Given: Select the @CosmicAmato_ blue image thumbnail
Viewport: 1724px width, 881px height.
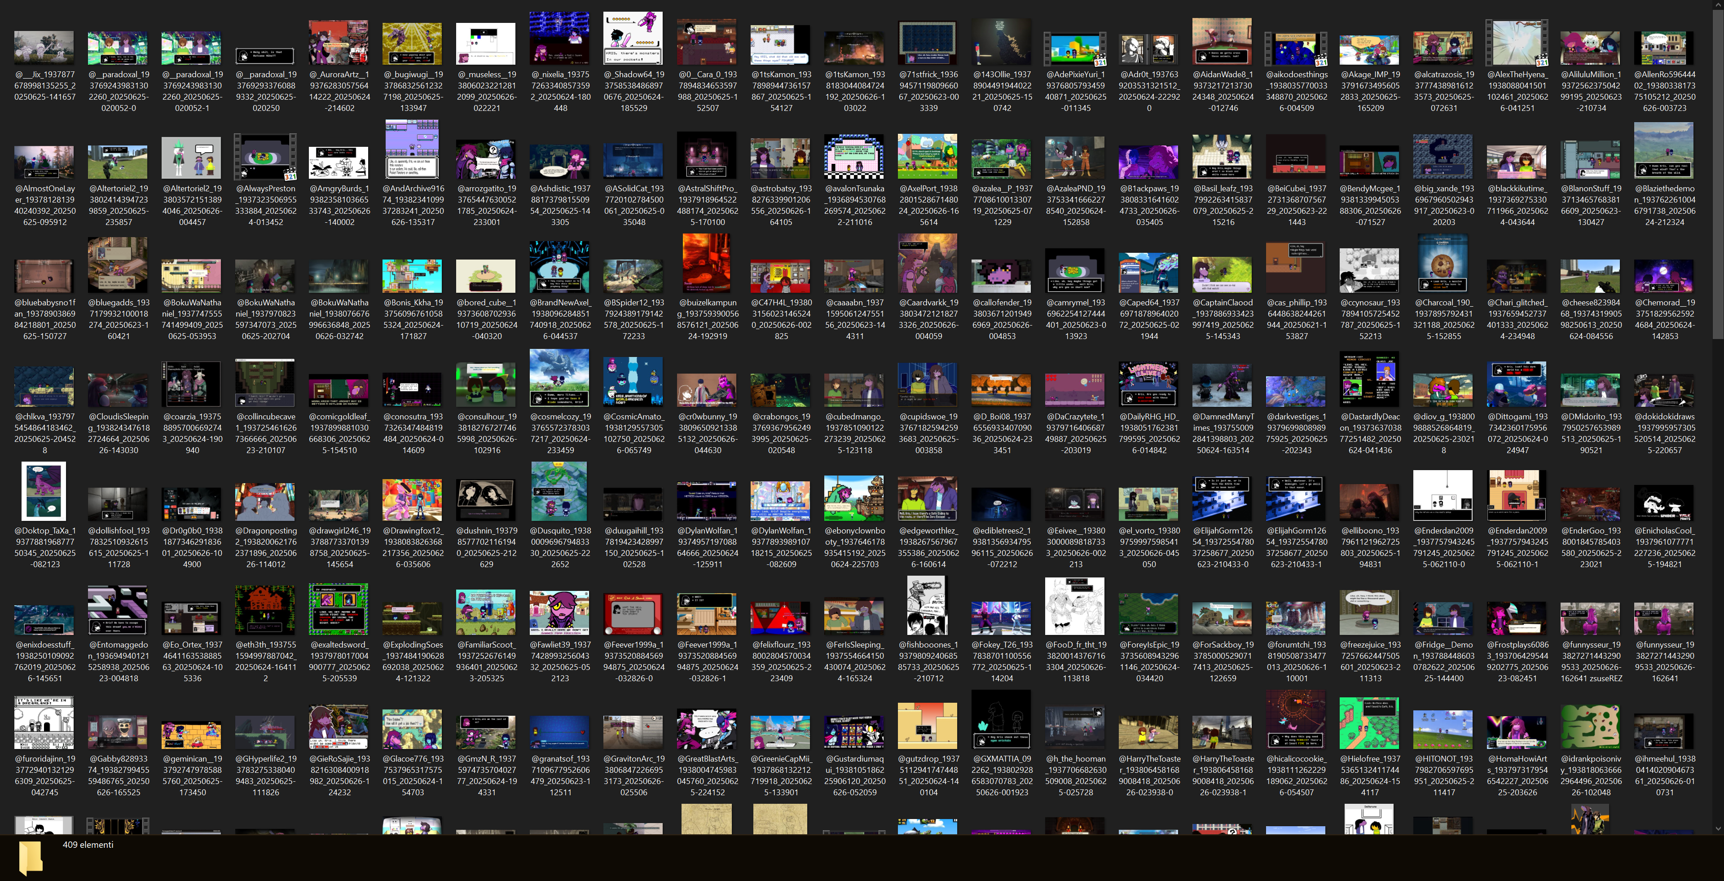Looking at the screenshot, I should (633, 382).
